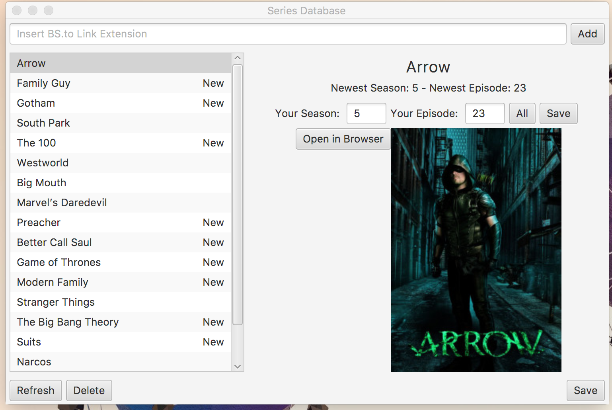612x410 pixels.
Task: Click the list scroll down arrow
Action: pyautogui.click(x=238, y=367)
